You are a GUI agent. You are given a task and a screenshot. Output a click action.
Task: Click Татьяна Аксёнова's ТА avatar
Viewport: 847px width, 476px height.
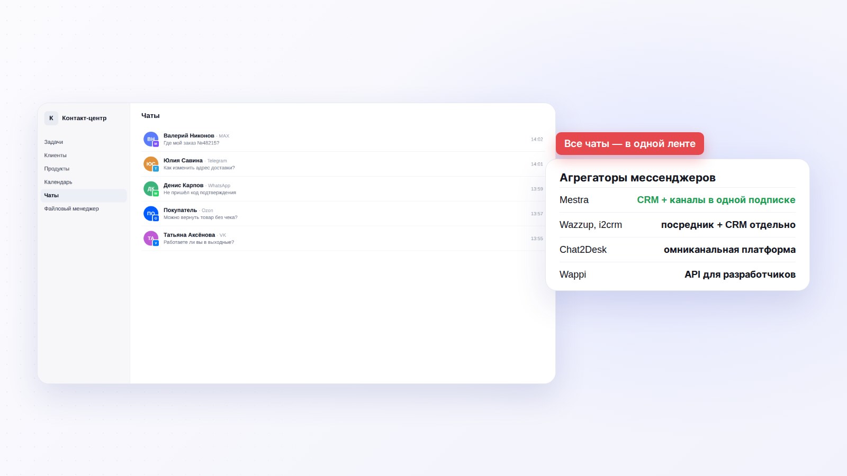(x=151, y=239)
